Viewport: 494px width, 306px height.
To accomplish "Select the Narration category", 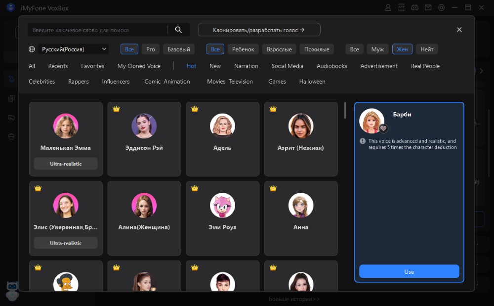I will 246,66.
